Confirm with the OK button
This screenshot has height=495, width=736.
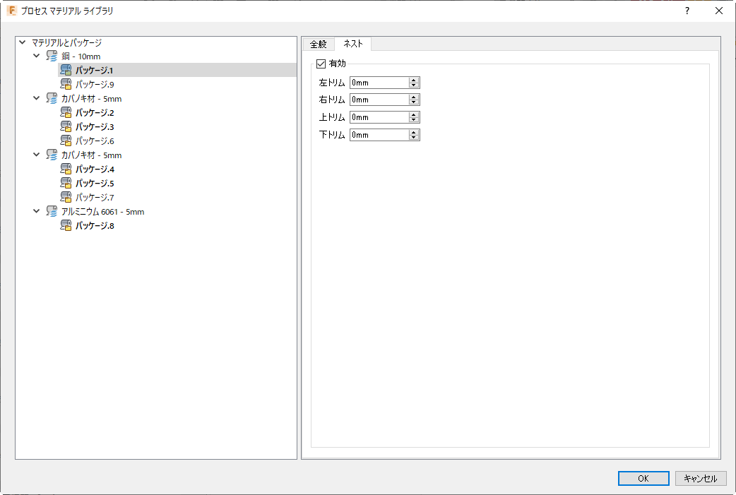coord(643,478)
